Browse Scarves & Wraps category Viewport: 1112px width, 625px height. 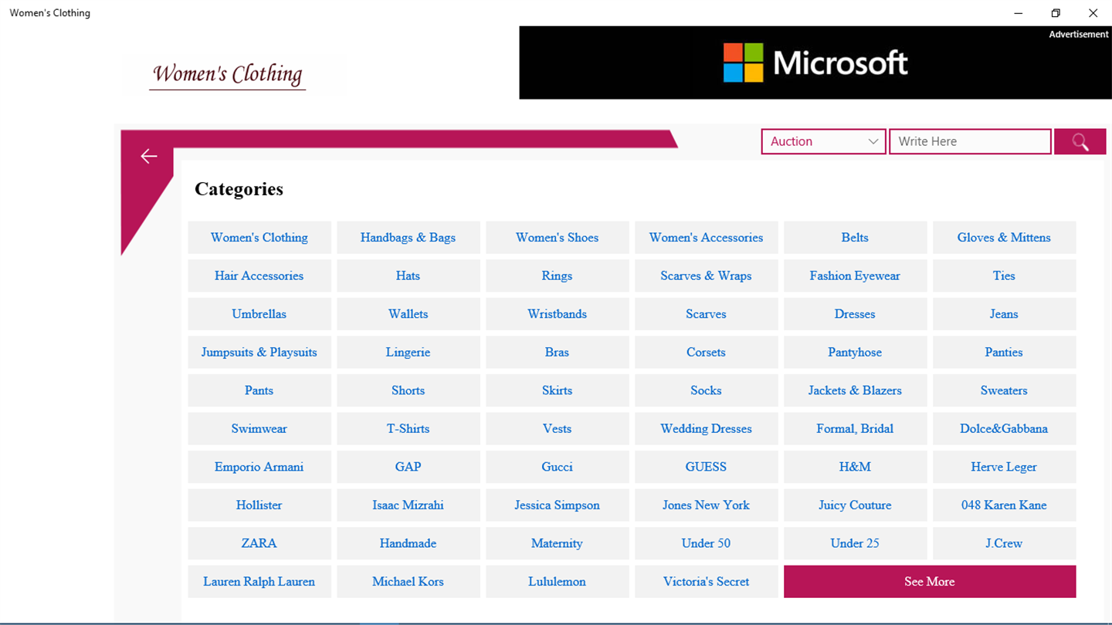(x=707, y=276)
